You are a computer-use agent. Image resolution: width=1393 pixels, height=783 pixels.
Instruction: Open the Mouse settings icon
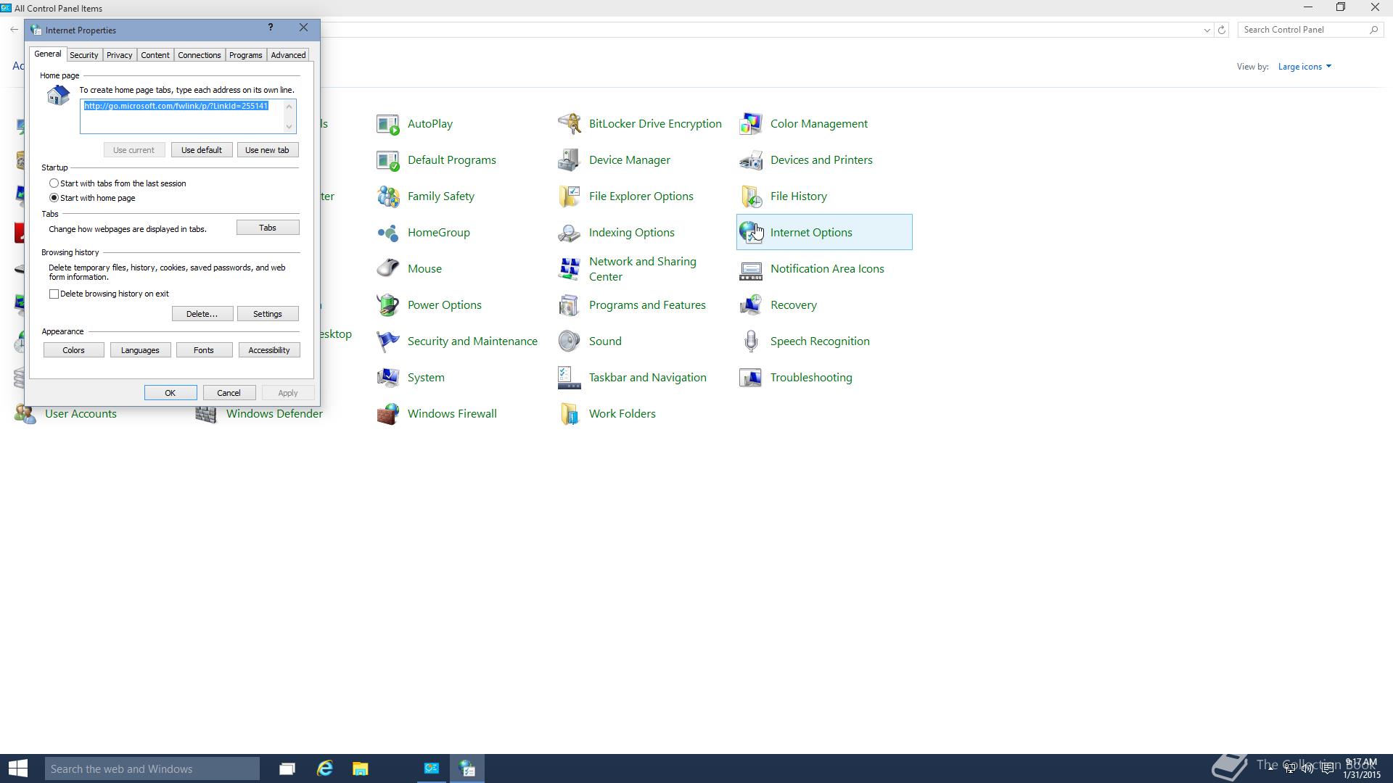click(x=388, y=269)
